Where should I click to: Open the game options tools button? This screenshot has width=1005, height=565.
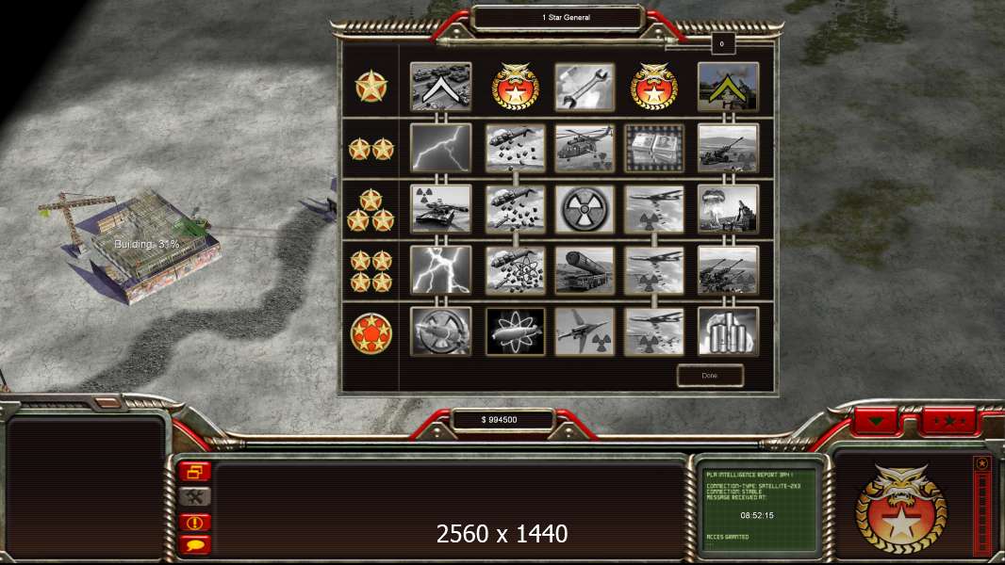click(194, 496)
